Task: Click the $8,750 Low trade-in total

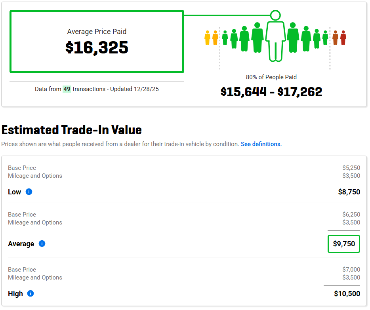Action: pyautogui.click(x=349, y=192)
